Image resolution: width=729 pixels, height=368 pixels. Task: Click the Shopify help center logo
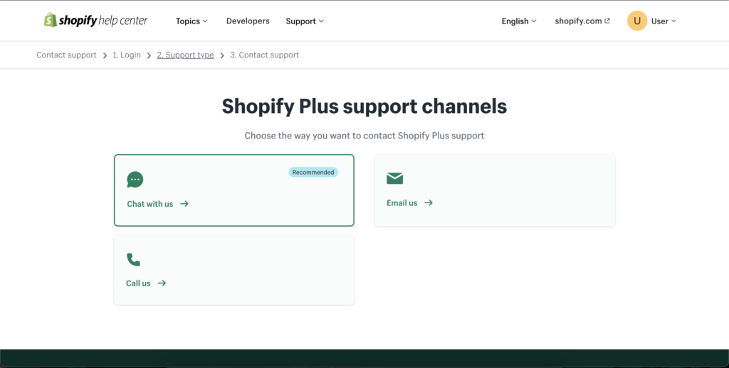tap(96, 21)
